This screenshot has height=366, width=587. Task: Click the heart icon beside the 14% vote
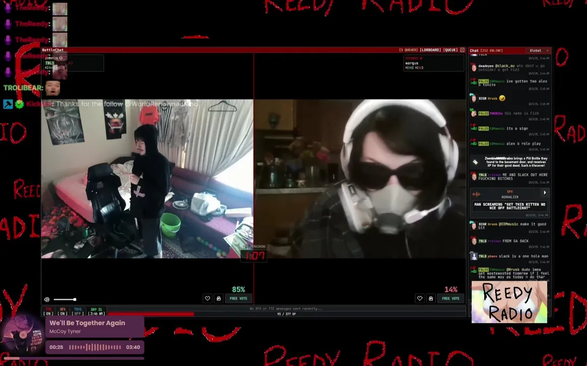(420, 298)
